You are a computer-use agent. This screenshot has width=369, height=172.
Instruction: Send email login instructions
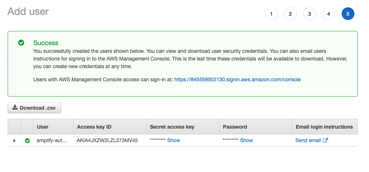[x=308, y=140]
